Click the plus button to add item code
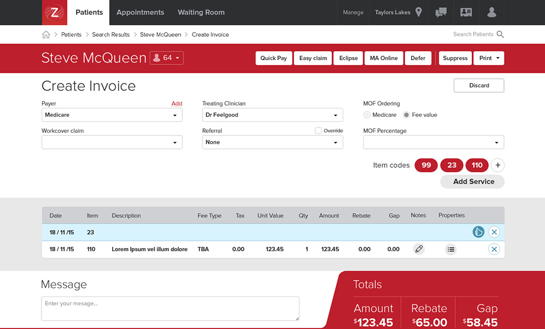This screenshot has height=329, width=545. click(x=497, y=165)
